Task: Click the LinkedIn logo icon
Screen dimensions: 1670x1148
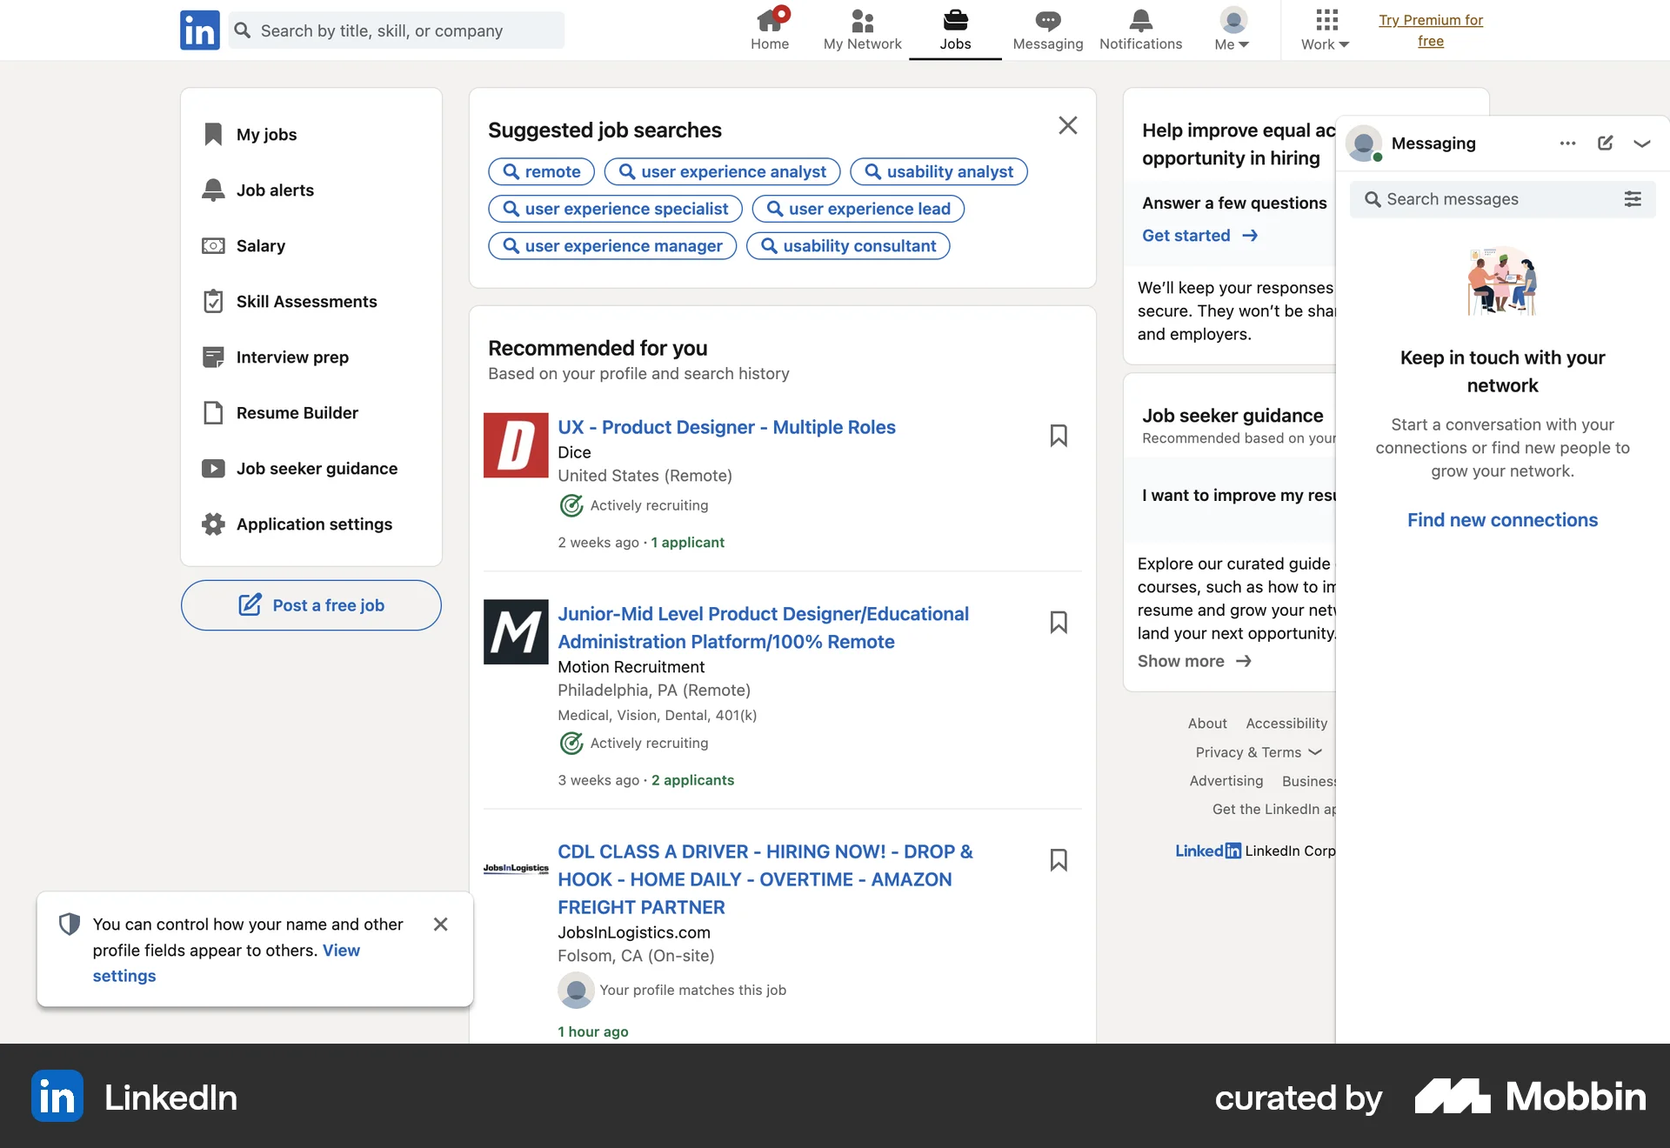Action: 199,30
